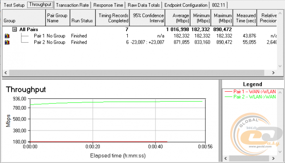Click the Pair 1 No Group cell
This screenshot has width=285, height=163.
point(56,36)
